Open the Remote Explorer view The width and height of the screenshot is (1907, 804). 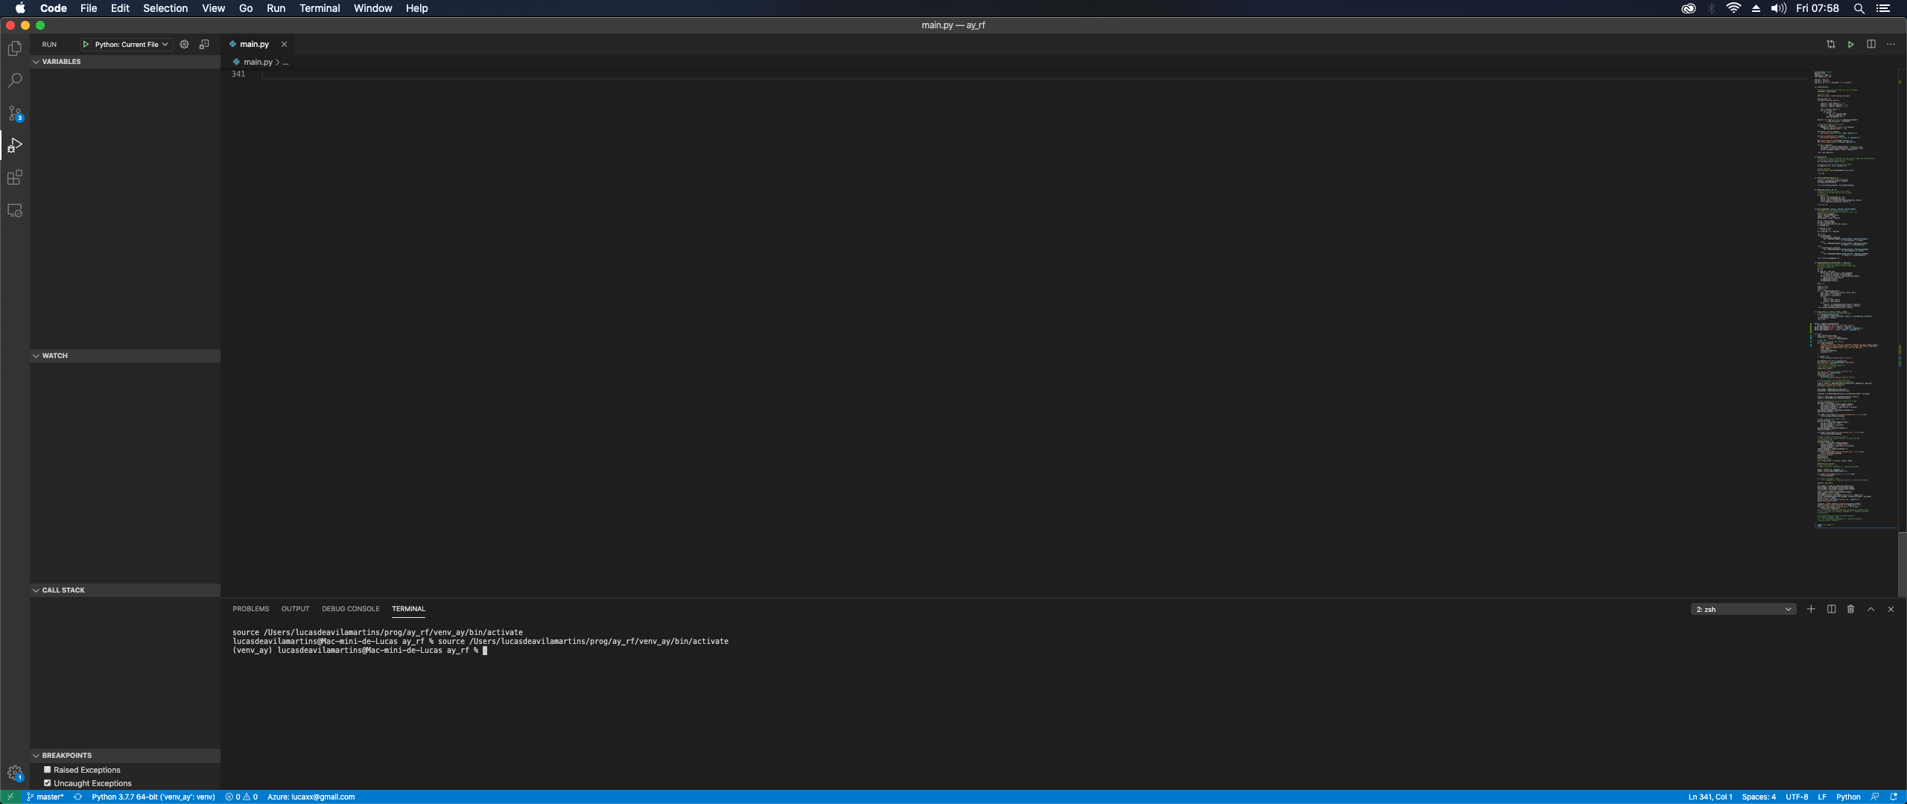tap(14, 211)
